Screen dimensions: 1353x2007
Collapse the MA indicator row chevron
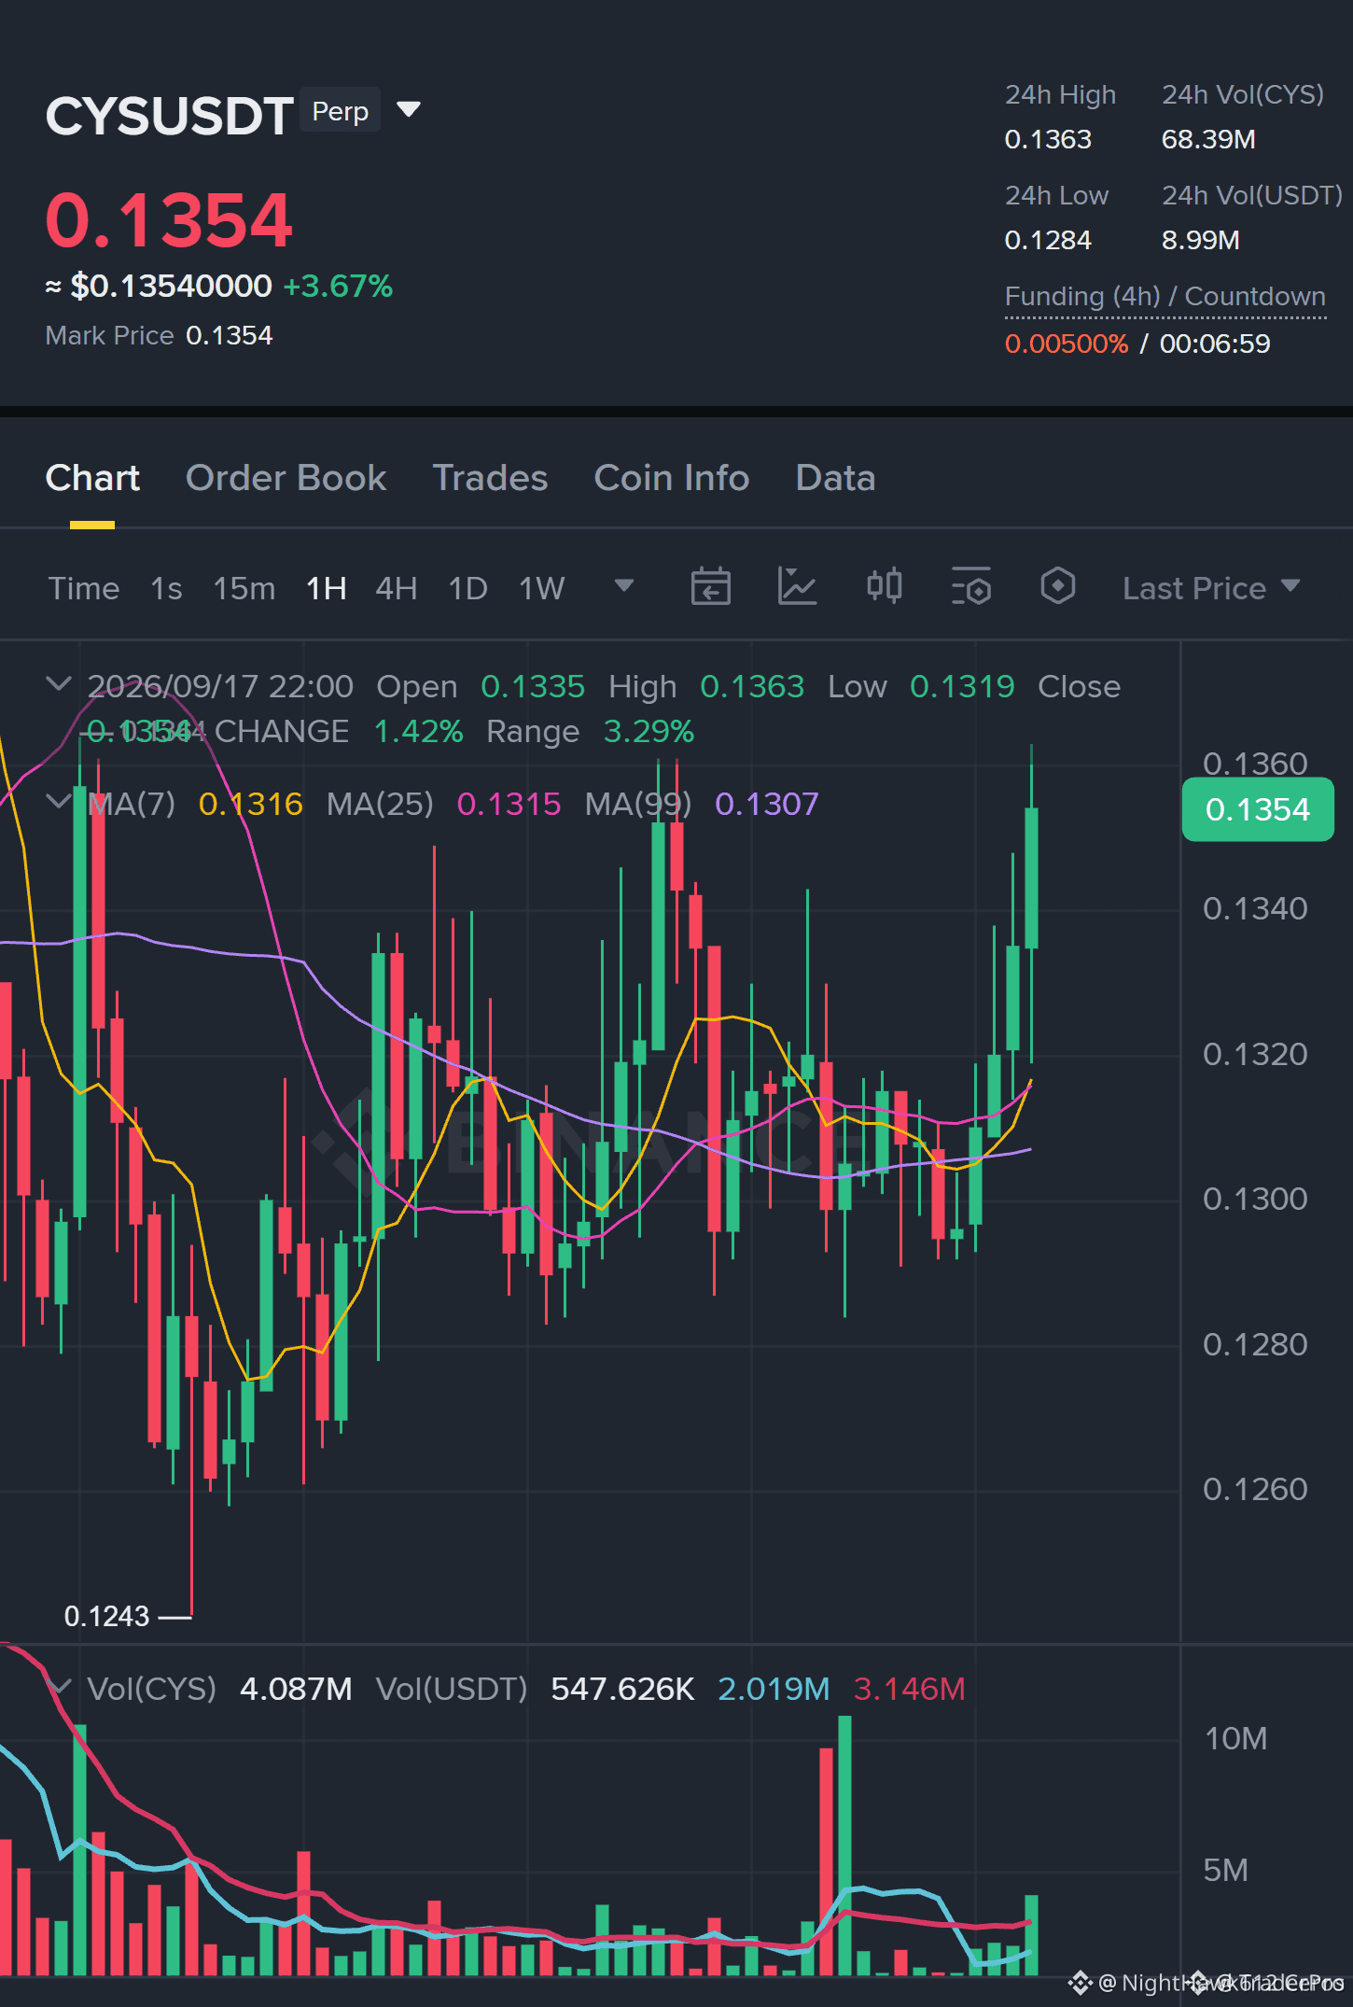[x=59, y=802]
